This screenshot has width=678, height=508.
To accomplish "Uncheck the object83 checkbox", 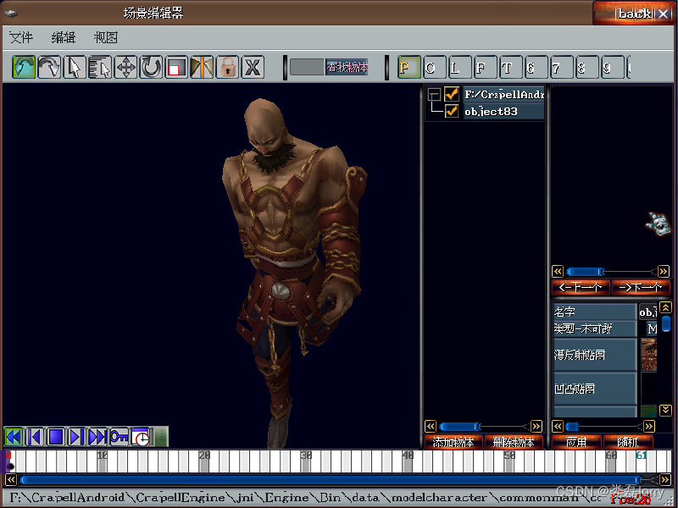I will tap(452, 111).
